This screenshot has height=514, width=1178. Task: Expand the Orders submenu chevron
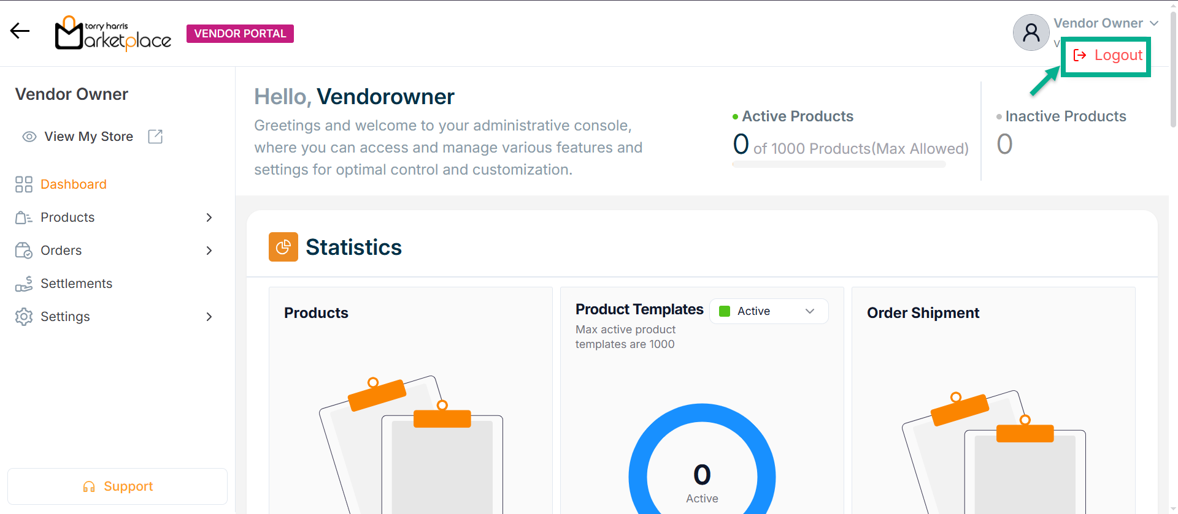pos(209,251)
